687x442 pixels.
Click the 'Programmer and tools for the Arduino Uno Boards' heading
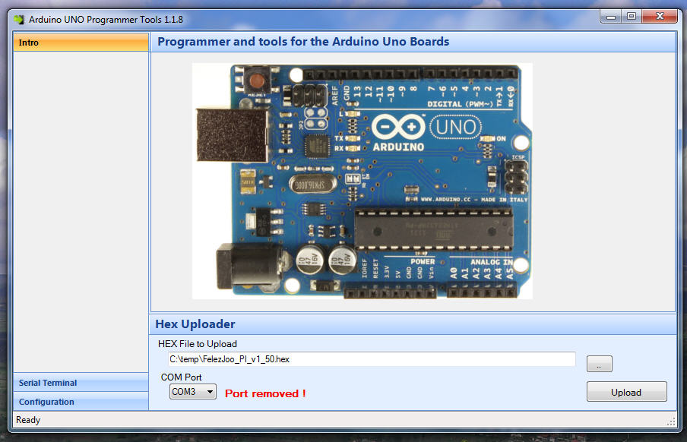[x=303, y=42]
